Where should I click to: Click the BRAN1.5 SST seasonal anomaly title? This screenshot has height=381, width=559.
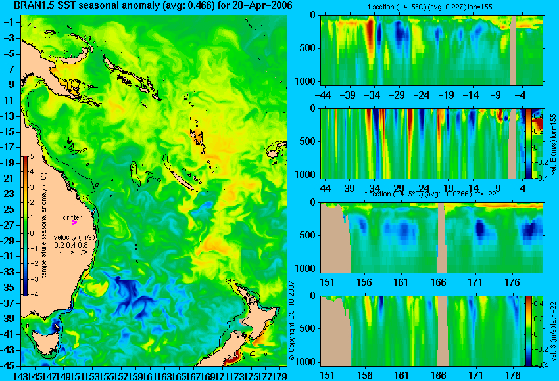(x=152, y=5)
